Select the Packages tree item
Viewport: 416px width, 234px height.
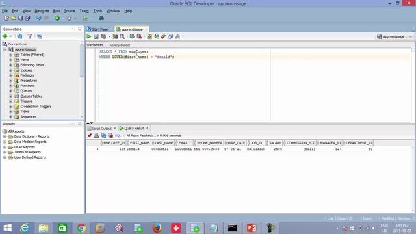tap(27, 75)
